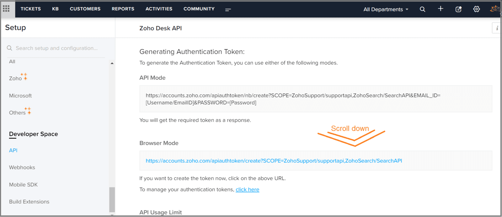This screenshot has width=502, height=217.
Task: Open Build Extensions in the sidebar
Action: tap(29, 202)
